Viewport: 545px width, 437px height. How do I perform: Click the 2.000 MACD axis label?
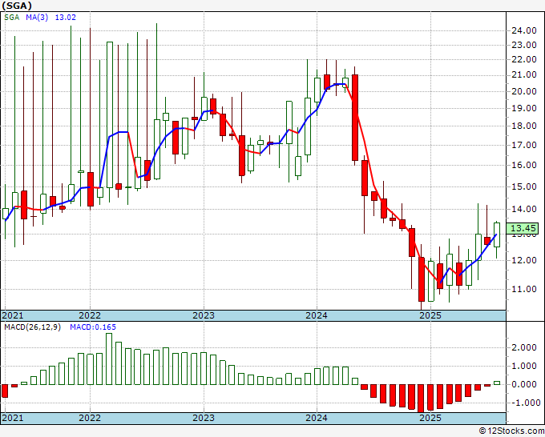(x=524, y=347)
